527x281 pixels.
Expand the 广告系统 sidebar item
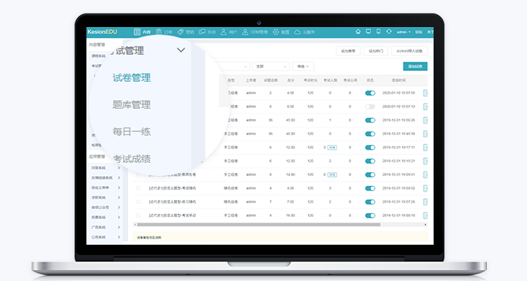[x=119, y=227]
